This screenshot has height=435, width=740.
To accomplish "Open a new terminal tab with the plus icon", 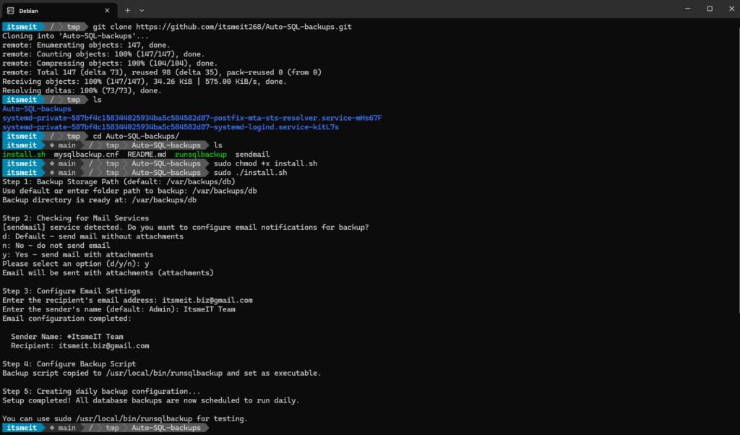I will click(x=128, y=10).
